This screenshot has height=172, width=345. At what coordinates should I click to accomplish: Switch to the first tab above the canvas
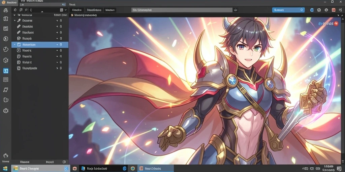(x=77, y=10)
